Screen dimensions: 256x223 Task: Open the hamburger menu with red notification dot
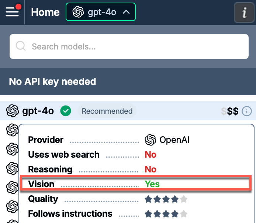point(12,11)
